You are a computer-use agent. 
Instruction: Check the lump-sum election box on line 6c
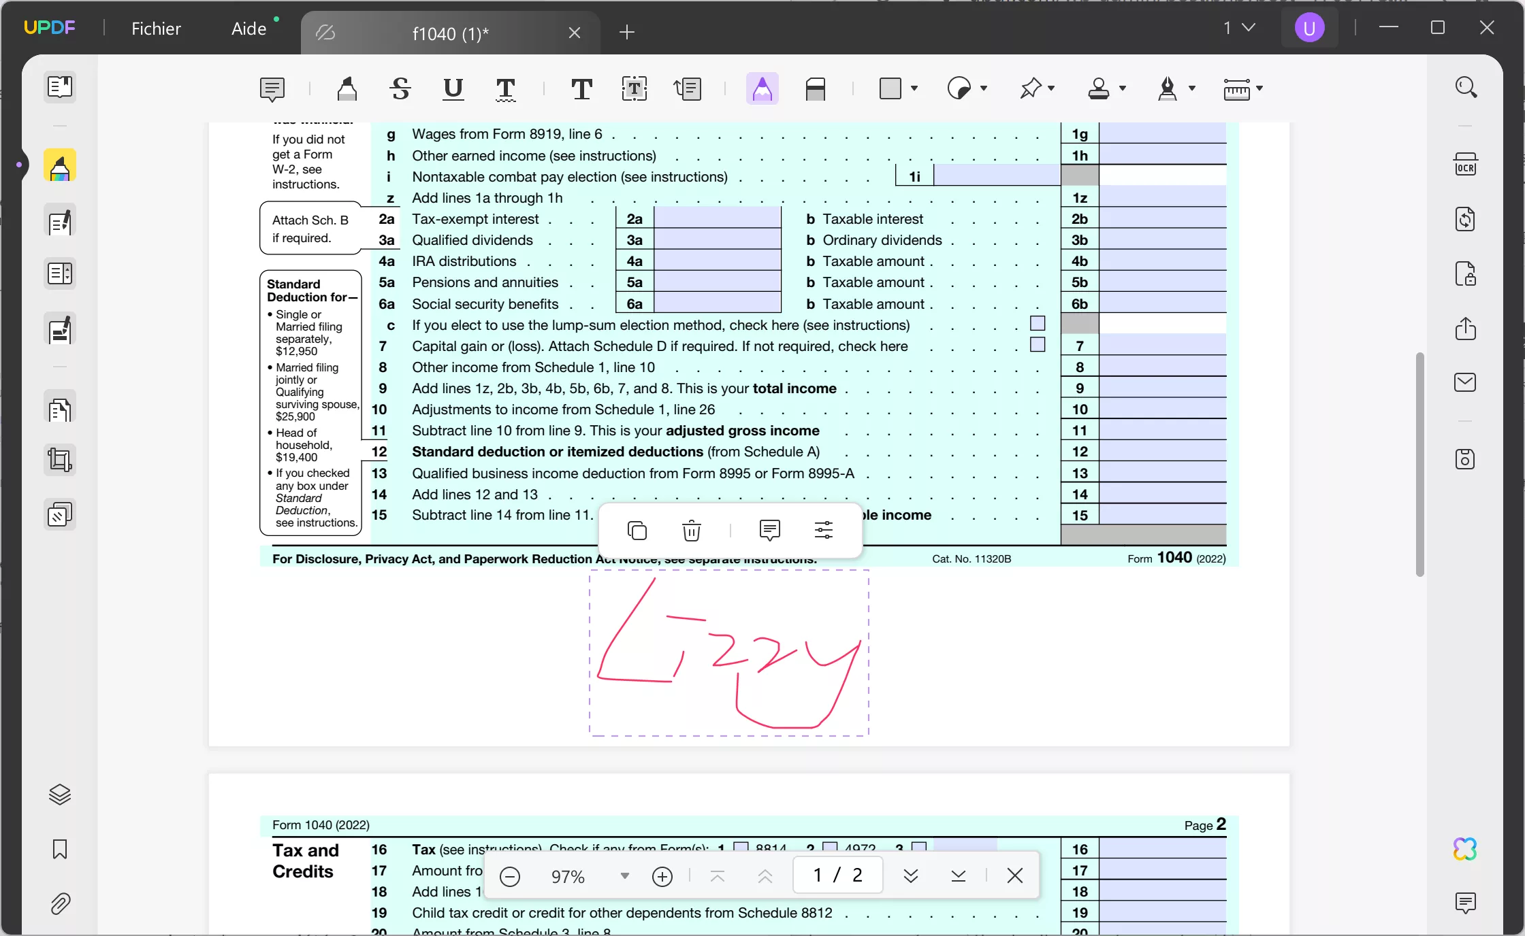(x=1037, y=324)
